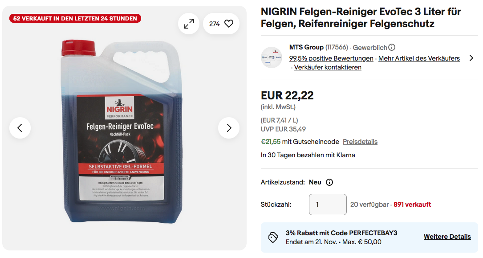
Task: Open In 30 Tagen bezahlen mit Klarna
Action: tap(308, 155)
